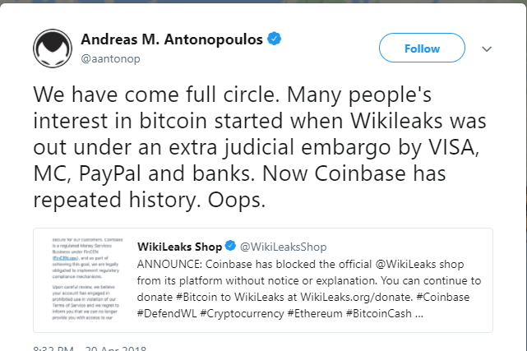Open the tweet options chevron menu
This screenshot has width=527, height=351.
tap(488, 49)
